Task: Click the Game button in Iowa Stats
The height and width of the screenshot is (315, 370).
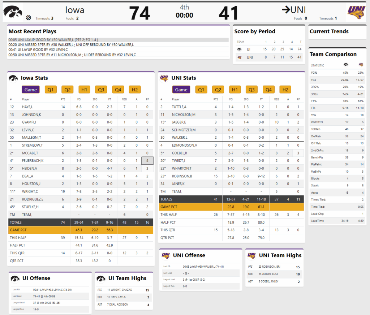Action: tap(31, 90)
